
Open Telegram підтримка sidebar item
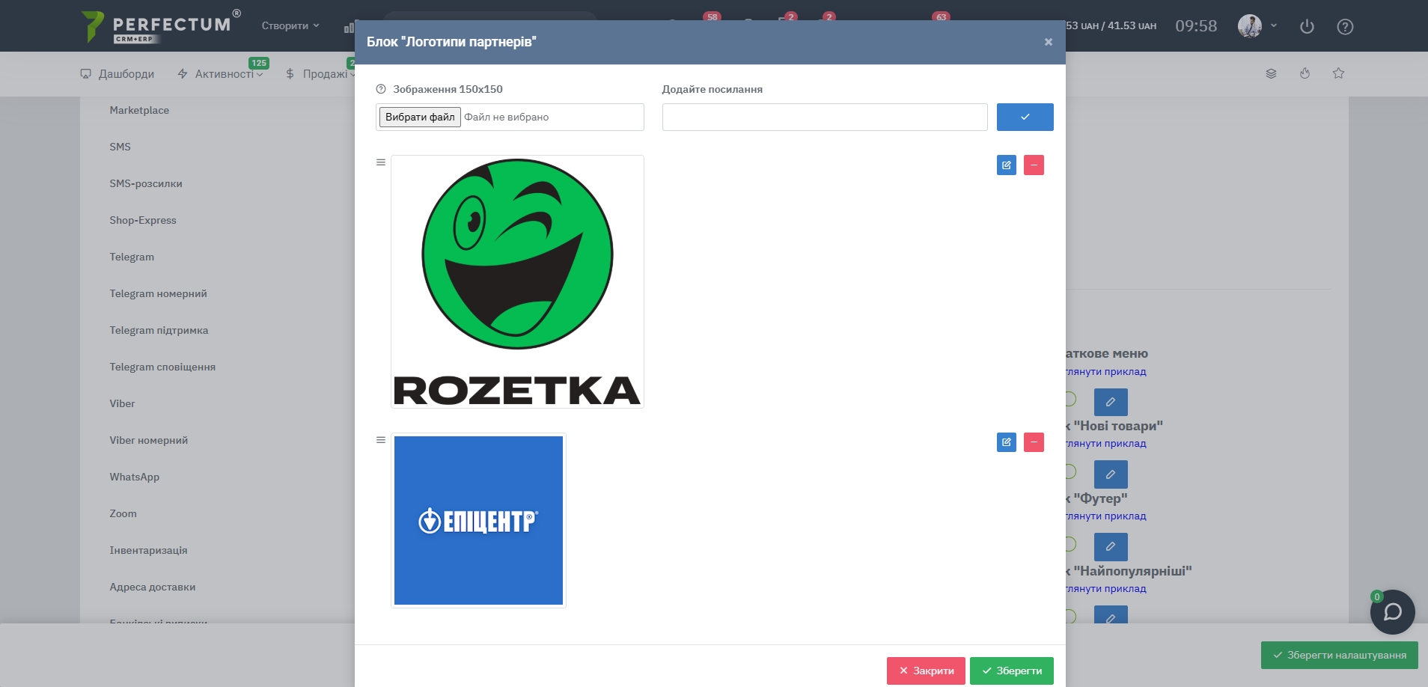coord(159,330)
